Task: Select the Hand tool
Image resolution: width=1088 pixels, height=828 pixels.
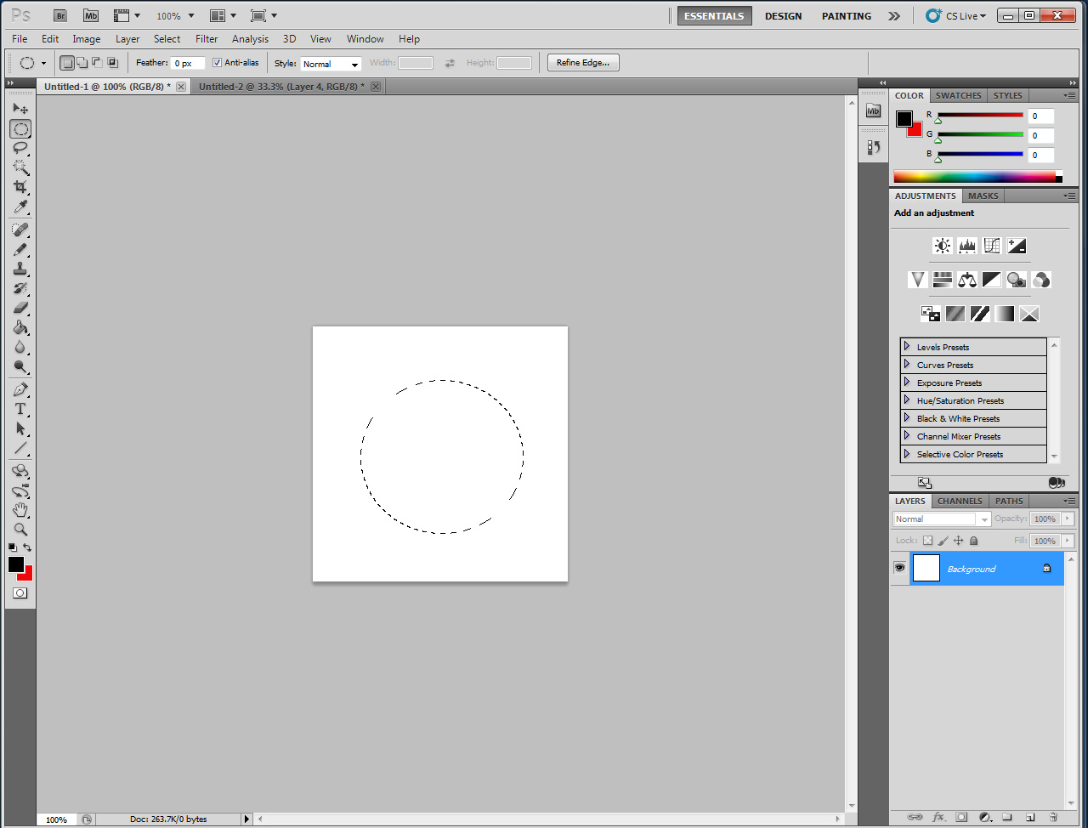Action: click(x=20, y=509)
